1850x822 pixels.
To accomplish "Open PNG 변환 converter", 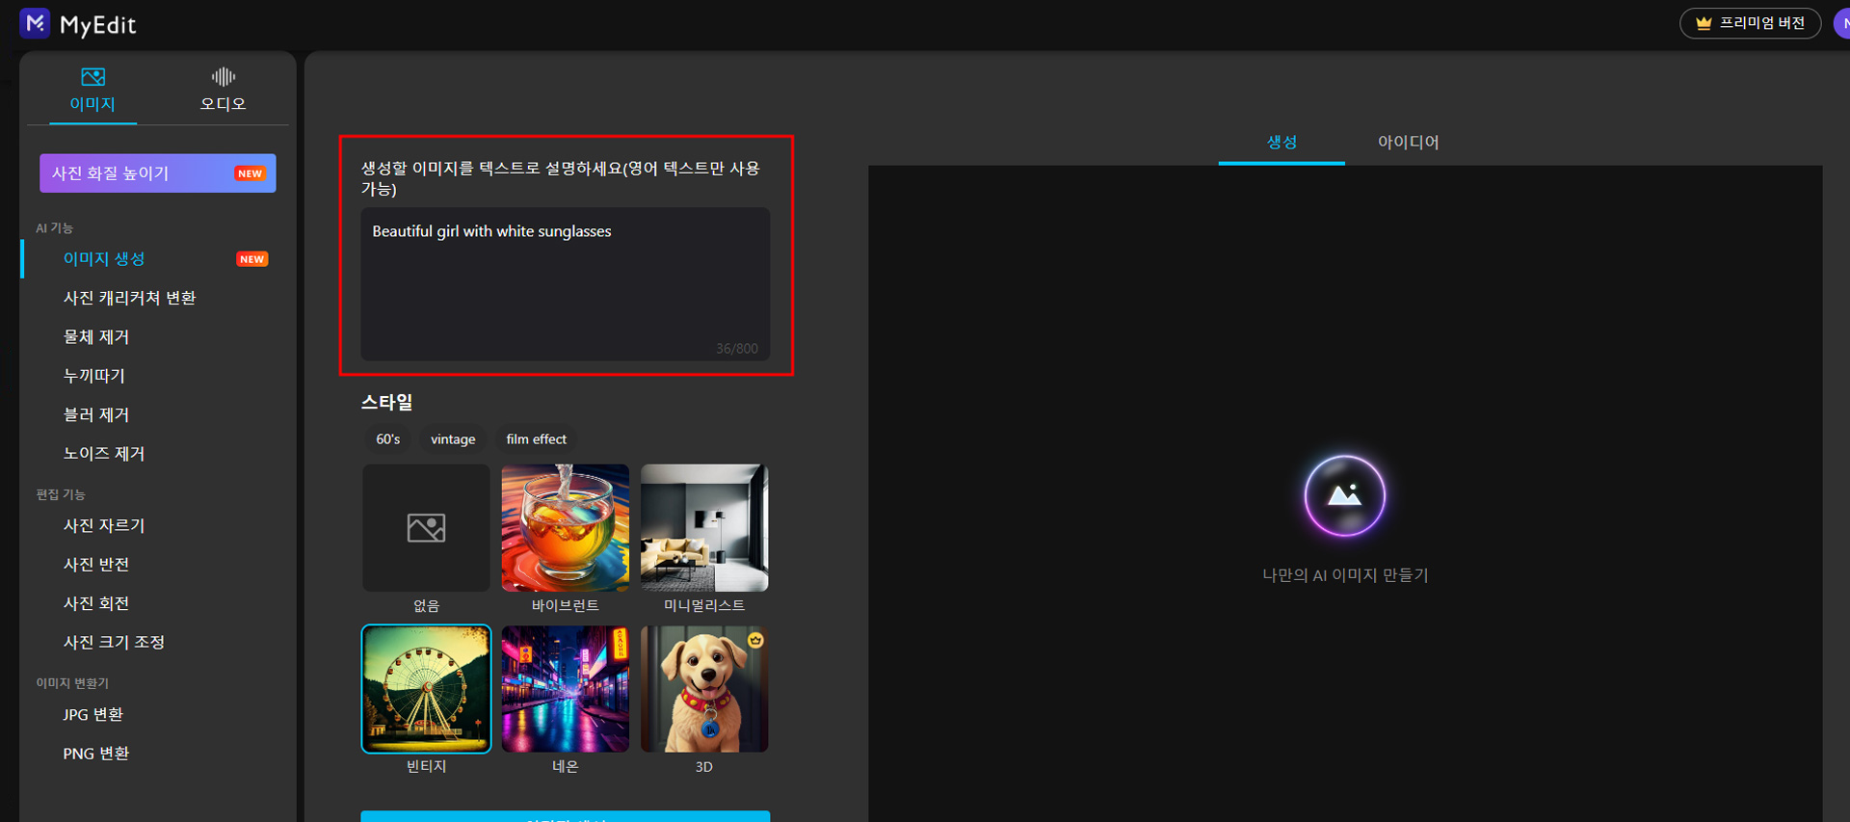I will [95, 754].
